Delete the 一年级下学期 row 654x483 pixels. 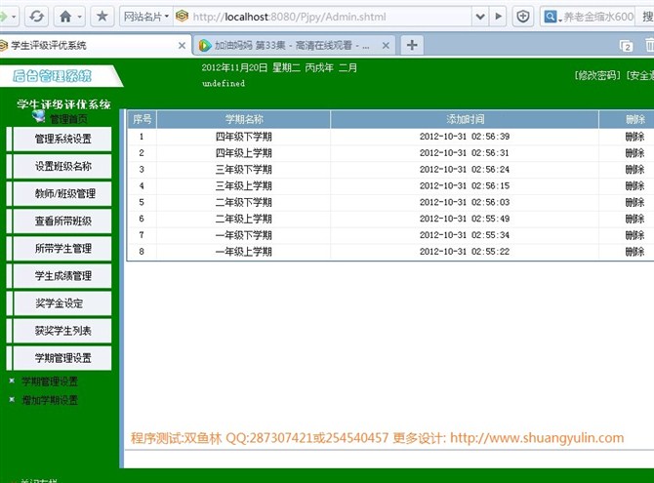pyautogui.click(x=634, y=235)
